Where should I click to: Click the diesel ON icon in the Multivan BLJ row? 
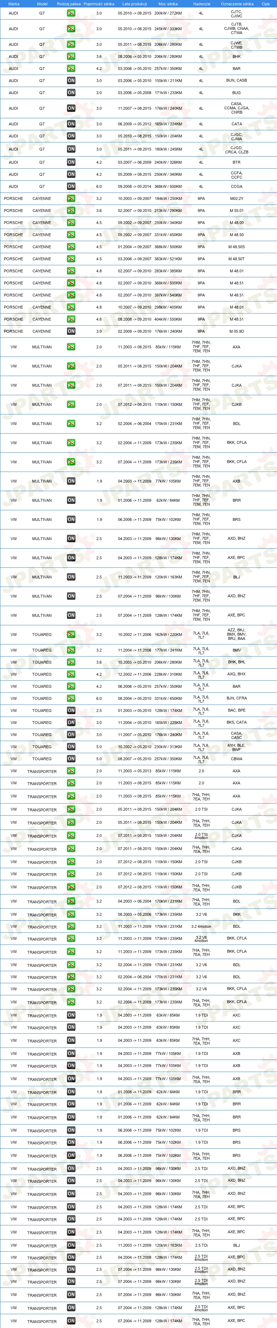[71, 577]
